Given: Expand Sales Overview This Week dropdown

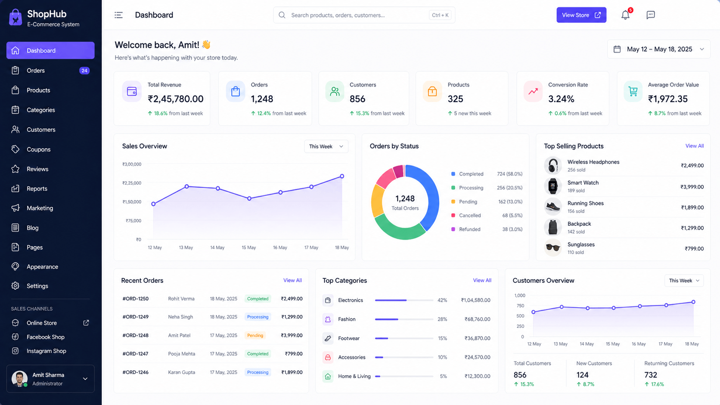Looking at the screenshot, I should click(326, 146).
